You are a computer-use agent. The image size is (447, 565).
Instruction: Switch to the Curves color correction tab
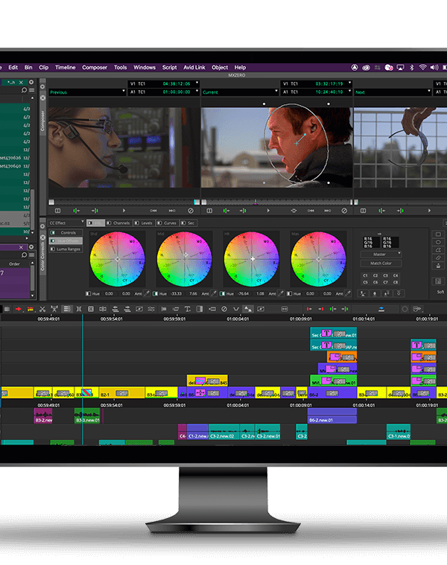tap(167, 223)
